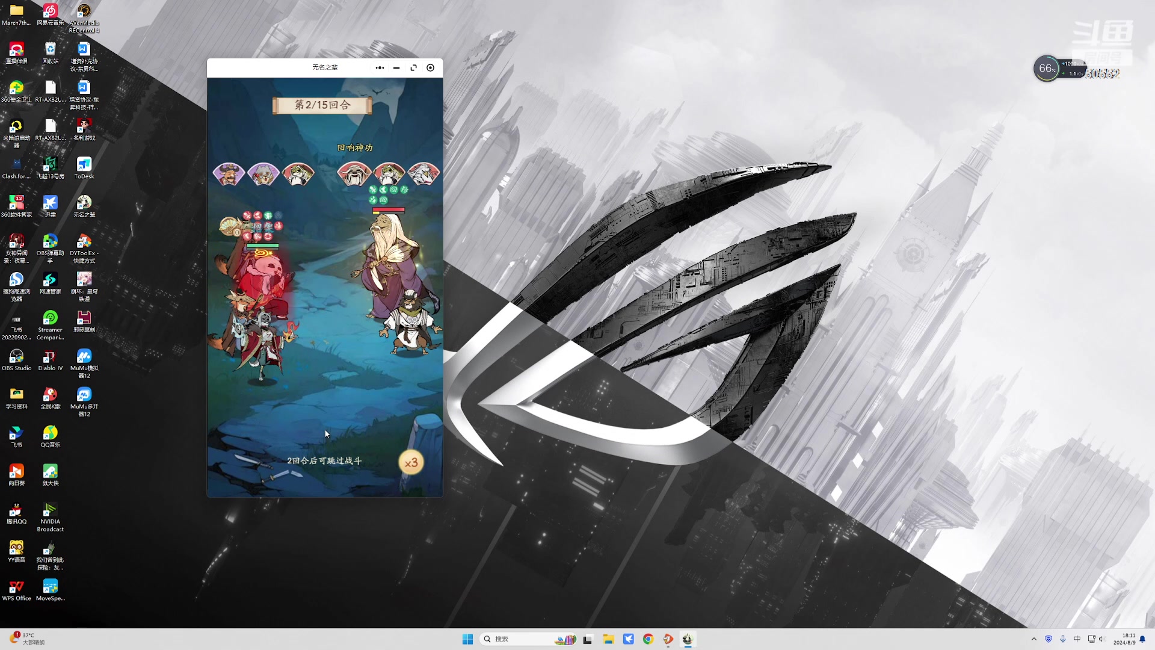Launch 飞越13号房 game shortcut

pyautogui.click(x=50, y=169)
